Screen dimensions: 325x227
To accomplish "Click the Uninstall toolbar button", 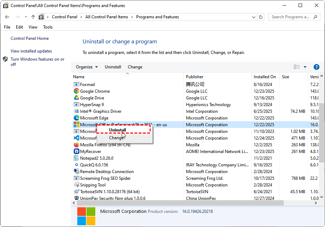I will 113,67.
